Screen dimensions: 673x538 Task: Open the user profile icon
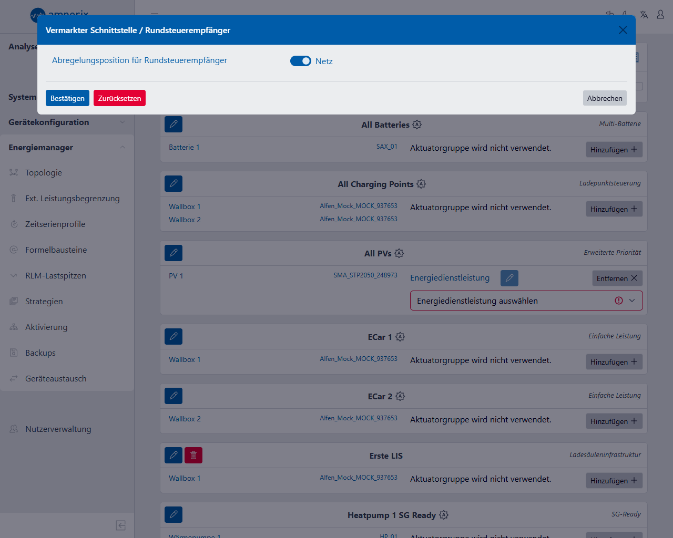[660, 15]
